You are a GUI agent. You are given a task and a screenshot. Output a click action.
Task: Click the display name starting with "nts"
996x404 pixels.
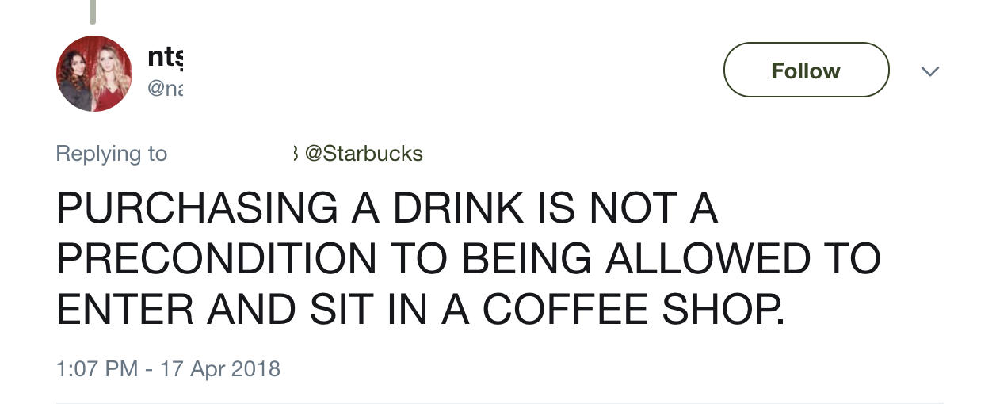(x=166, y=55)
